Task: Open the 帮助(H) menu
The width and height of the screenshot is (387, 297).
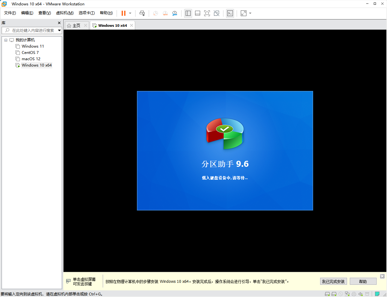Action: pos(106,13)
